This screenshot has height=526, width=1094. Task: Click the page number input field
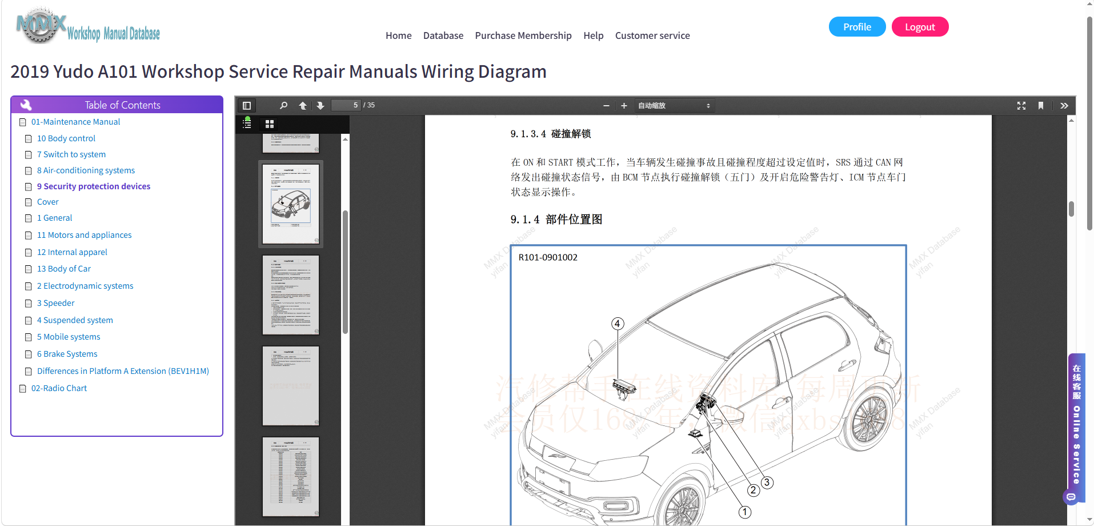[346, 105]
